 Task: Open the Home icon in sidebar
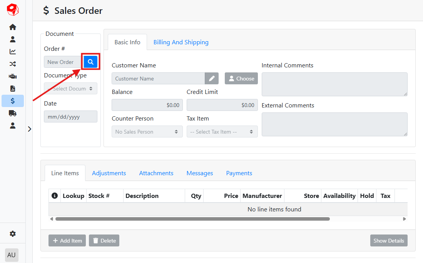click(x=13, y=27)
